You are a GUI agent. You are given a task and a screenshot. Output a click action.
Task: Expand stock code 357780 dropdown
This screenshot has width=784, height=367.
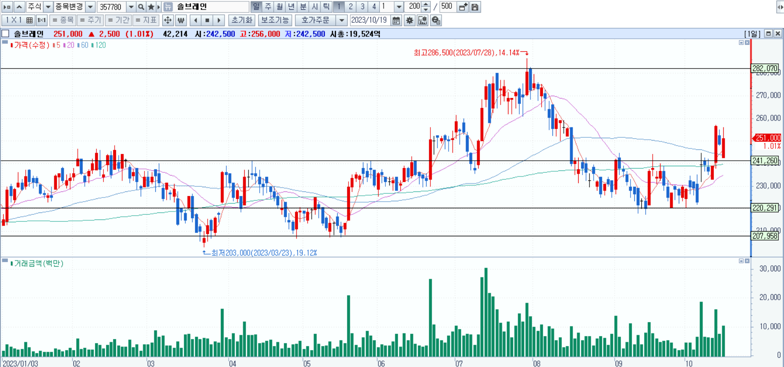tap(131, 7)
